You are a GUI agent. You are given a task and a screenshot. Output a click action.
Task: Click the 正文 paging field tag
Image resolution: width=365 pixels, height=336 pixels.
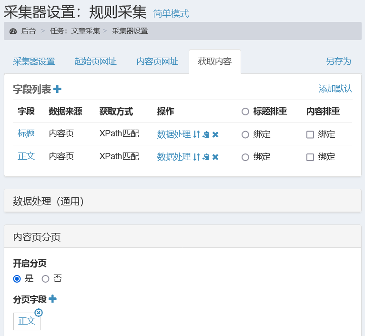27,321
